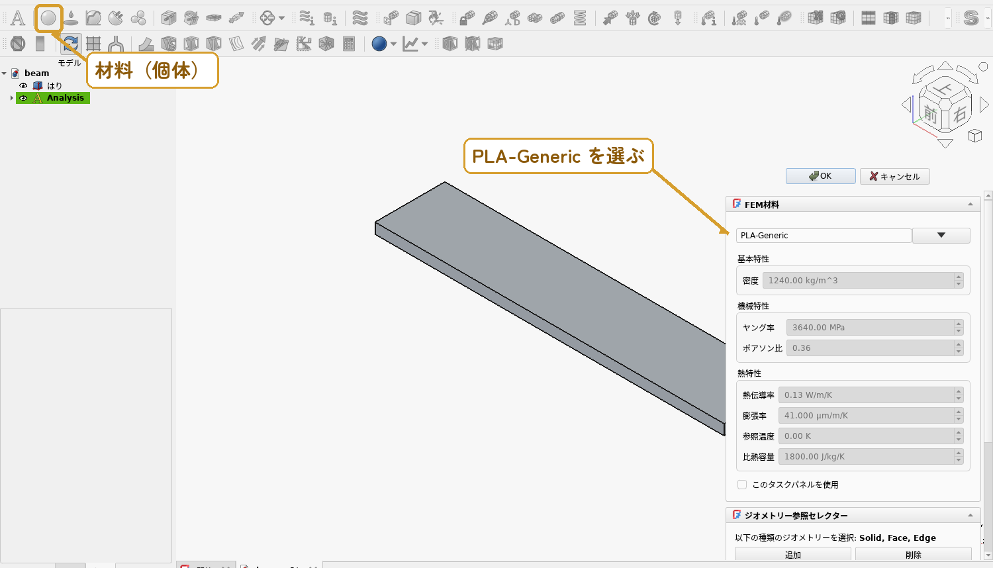
Task: Click the shell plate thickness icon
Action: [x=214, y=18]
